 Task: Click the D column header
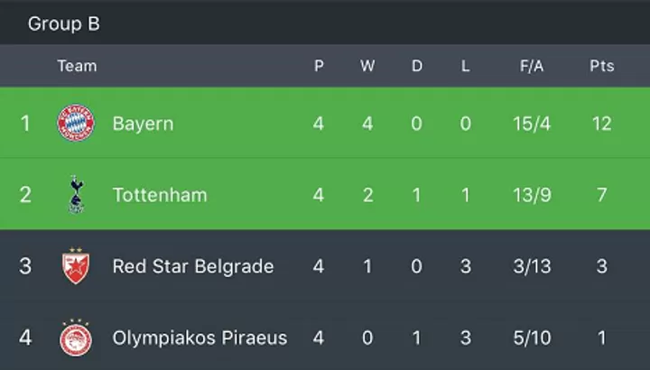416,66
